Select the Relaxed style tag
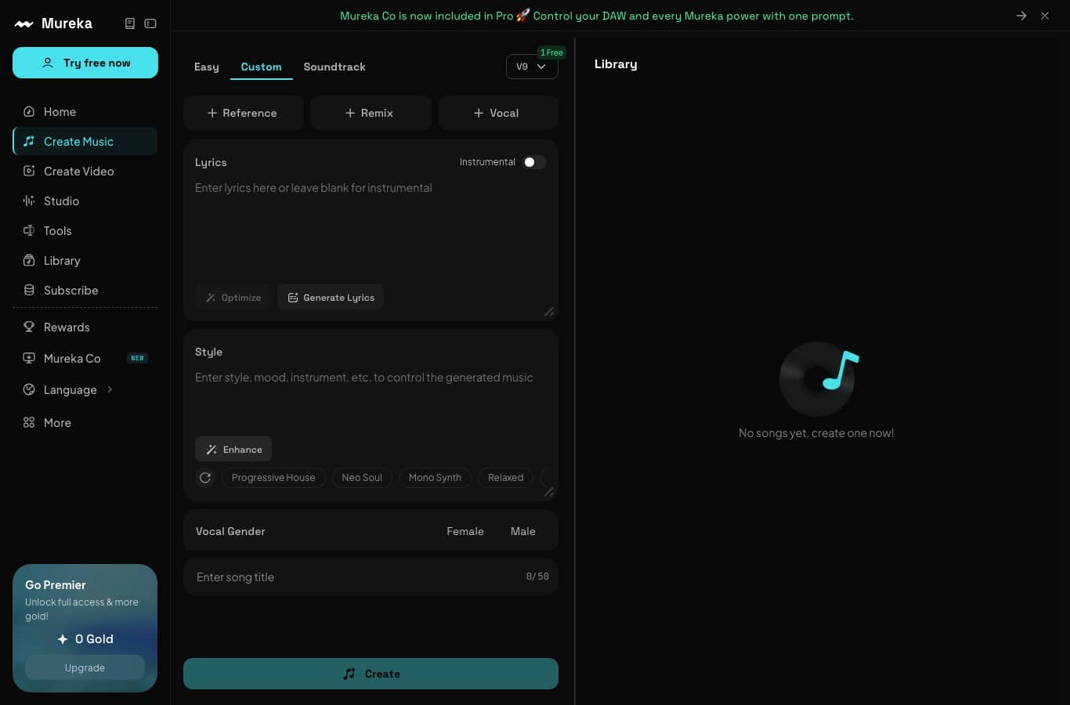Image resolution: width=1070 pixels, height=705 pixels. point(505,478)
